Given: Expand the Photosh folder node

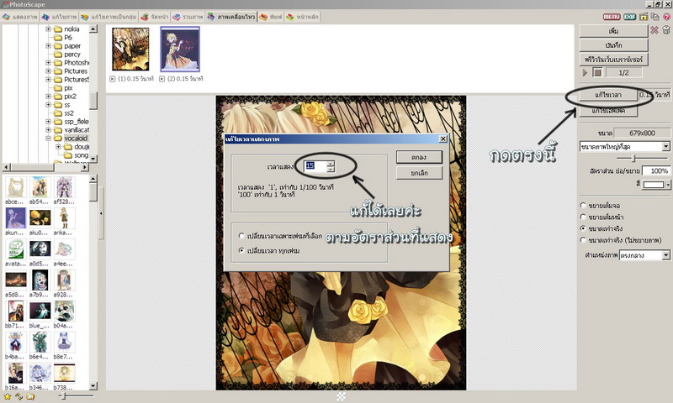Looking at the screenshot, I should [x=48, y=62].
